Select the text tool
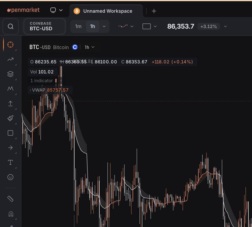Image resolution: width=252 pixels, height=227 pixels. 10,162
